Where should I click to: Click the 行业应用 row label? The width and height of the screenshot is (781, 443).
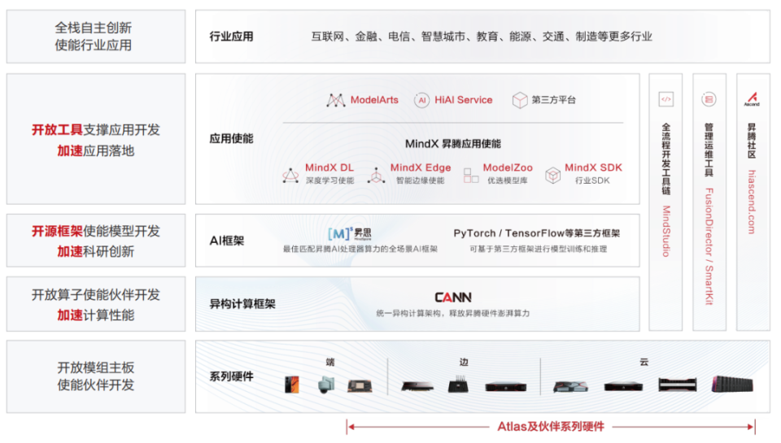click(x=231, y=37)
